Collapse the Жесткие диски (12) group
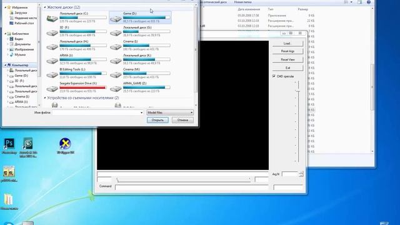400x225 pixels. (45, 7)
